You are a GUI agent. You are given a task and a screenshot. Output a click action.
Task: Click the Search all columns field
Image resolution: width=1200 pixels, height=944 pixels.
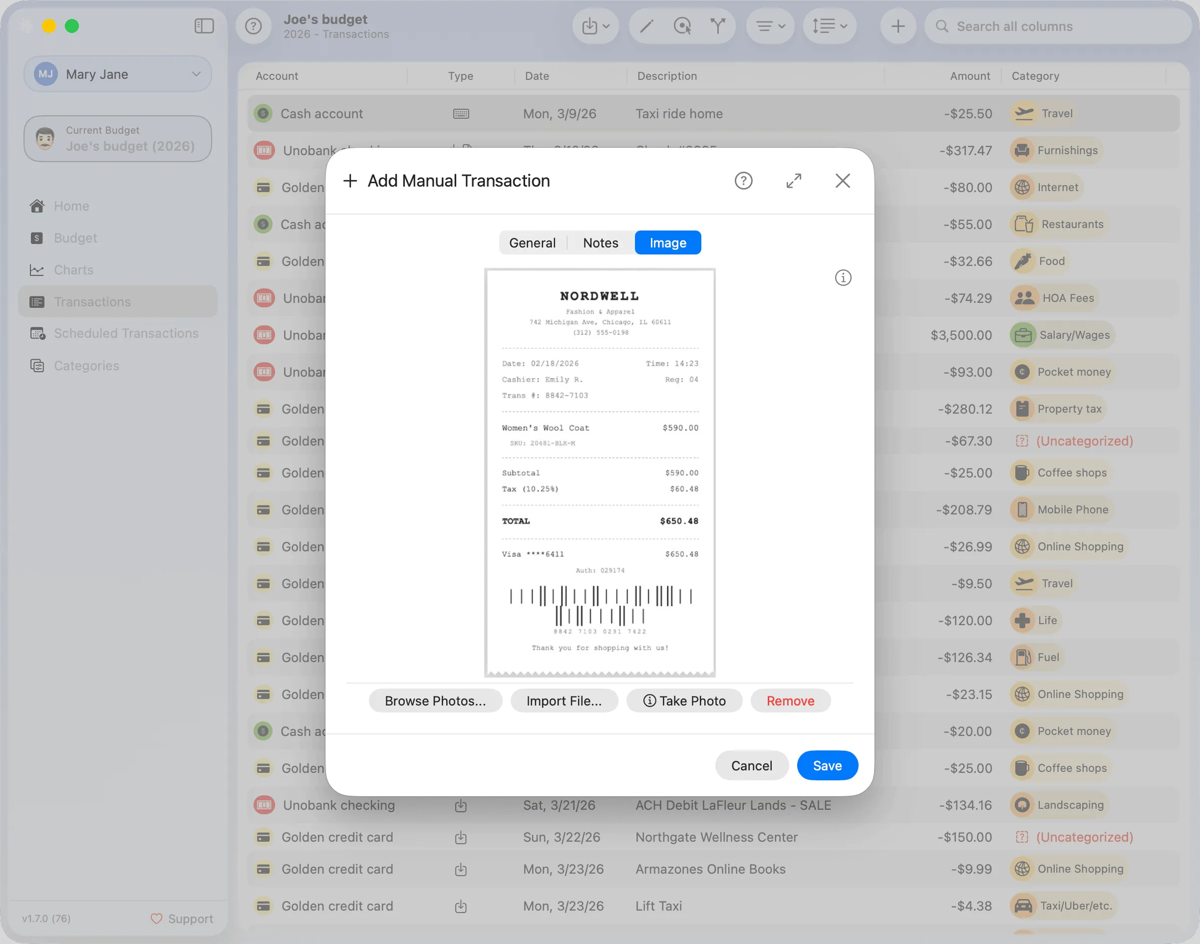[1057, 26]
